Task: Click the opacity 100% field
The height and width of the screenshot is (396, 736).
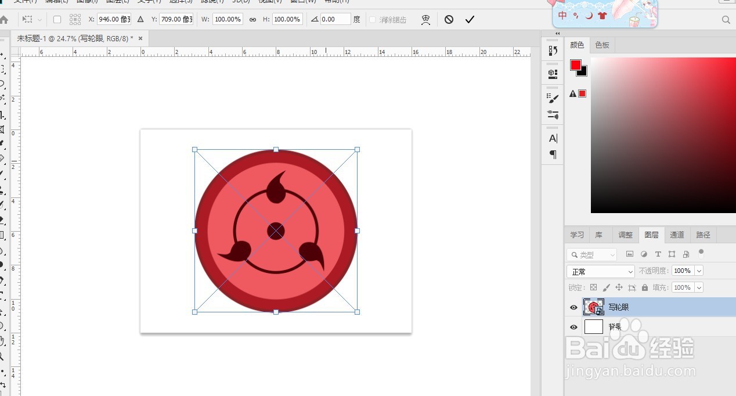Action: coord(683,271)
